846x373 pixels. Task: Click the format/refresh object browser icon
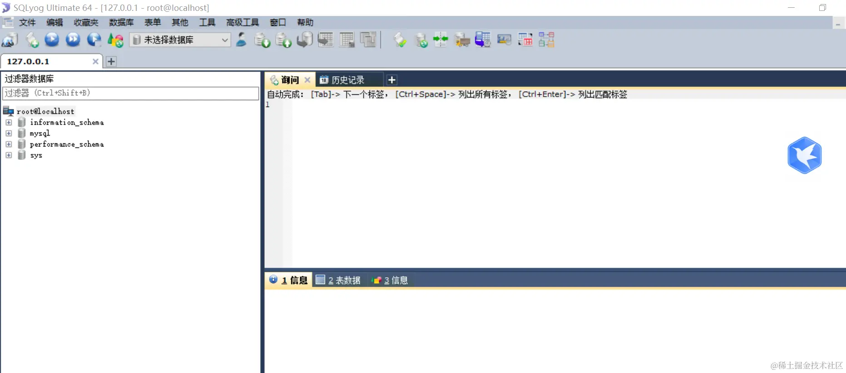(x=115, y=40)
